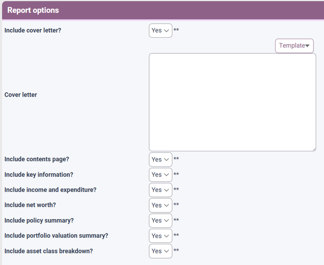Click the 'Include asset class breakdown?' label text
324x265 pixels.
(48, 251)
